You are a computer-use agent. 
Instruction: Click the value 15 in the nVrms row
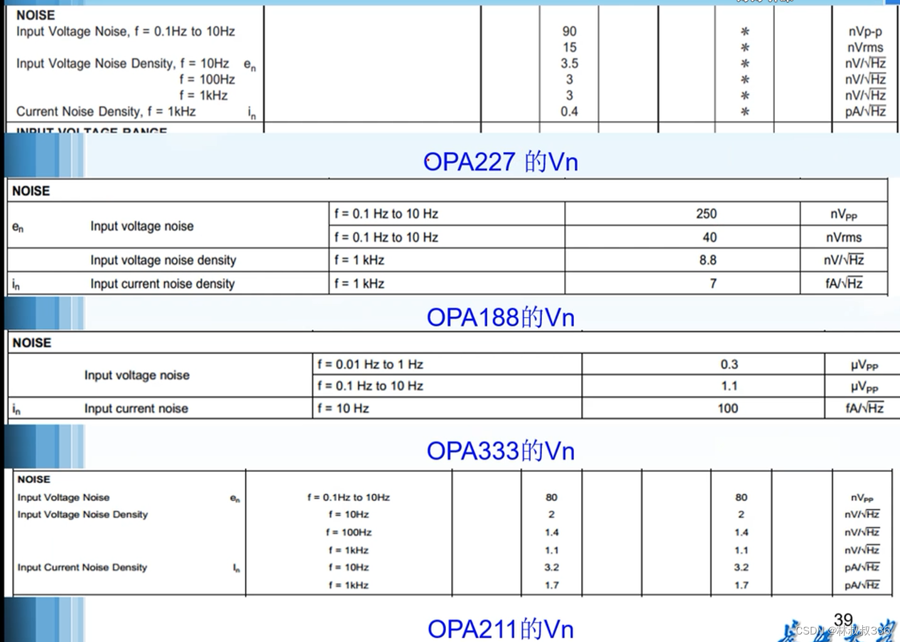coord(570,48)
